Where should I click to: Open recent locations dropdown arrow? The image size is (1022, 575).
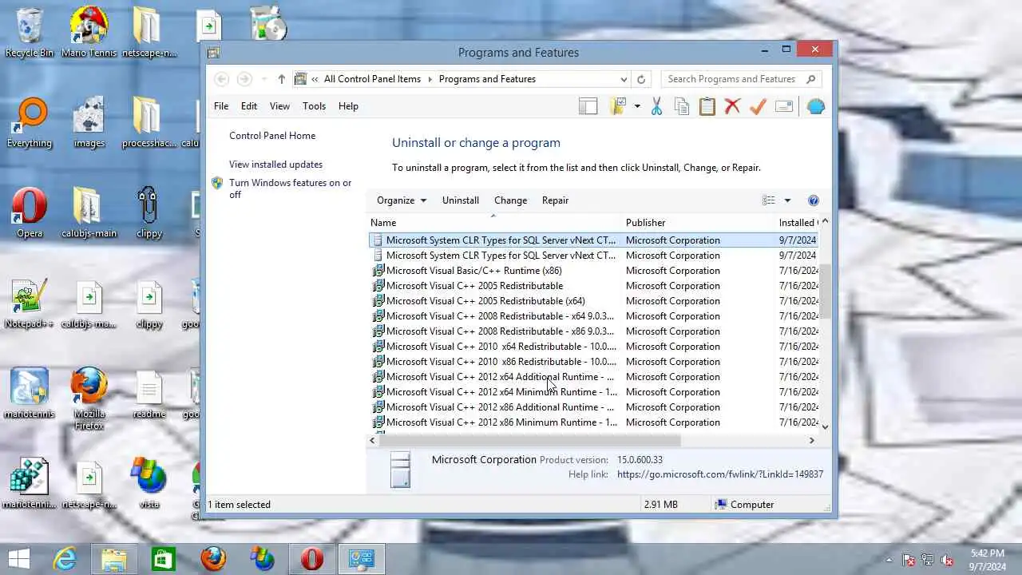(x=264, y=79)
